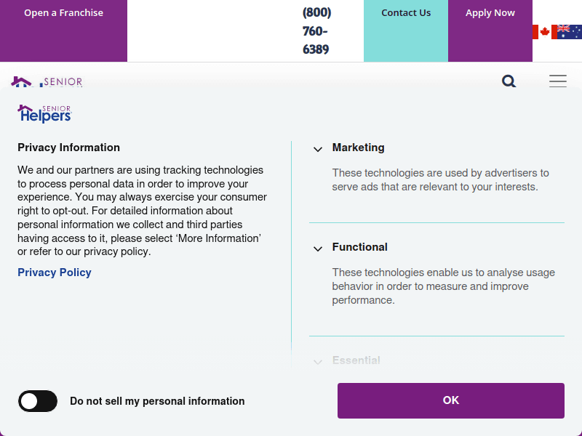Open the Open a Franchise menu item
This screenshot has width=582, height=436.
[x=63, y=13]
